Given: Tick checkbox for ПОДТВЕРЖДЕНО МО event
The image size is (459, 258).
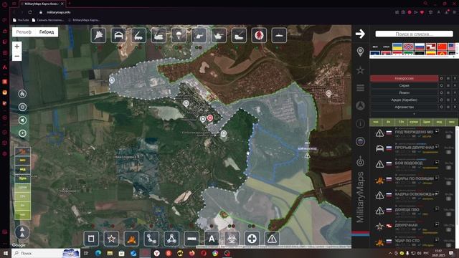Looking at the screenshot, I should click(449, 137).
